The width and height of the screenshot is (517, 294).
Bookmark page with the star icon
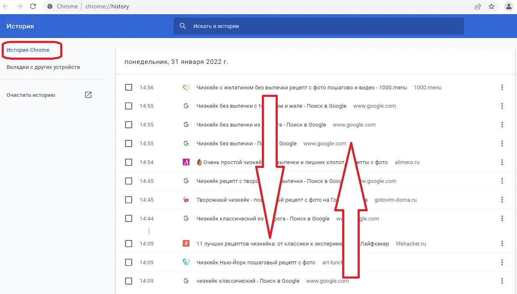[x=491, y=6]
